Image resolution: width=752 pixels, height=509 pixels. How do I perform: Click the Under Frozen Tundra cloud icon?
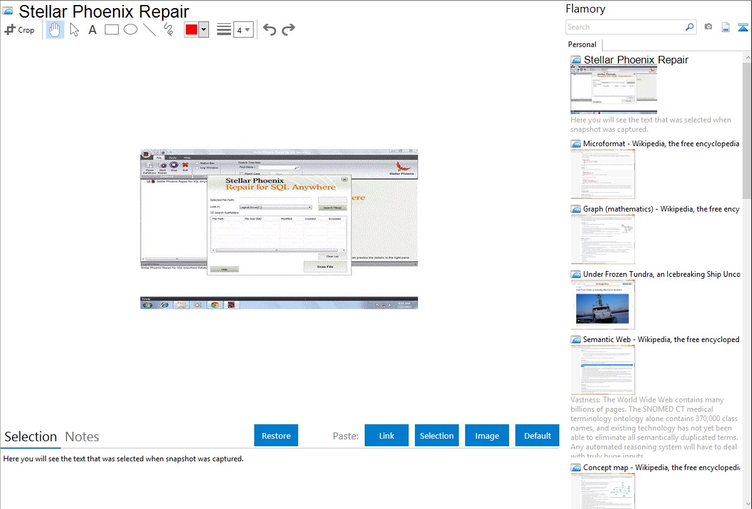click(x=576, y=274)
